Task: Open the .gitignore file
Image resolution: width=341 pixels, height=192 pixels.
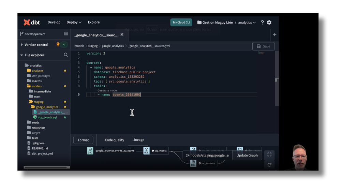Action: pos(36,143)
